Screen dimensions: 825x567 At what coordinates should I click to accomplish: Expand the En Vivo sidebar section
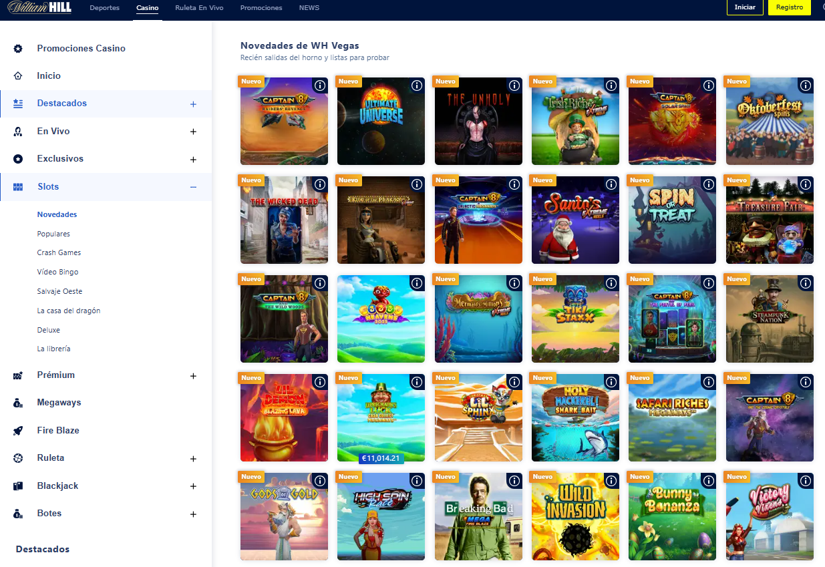point(193,132)
